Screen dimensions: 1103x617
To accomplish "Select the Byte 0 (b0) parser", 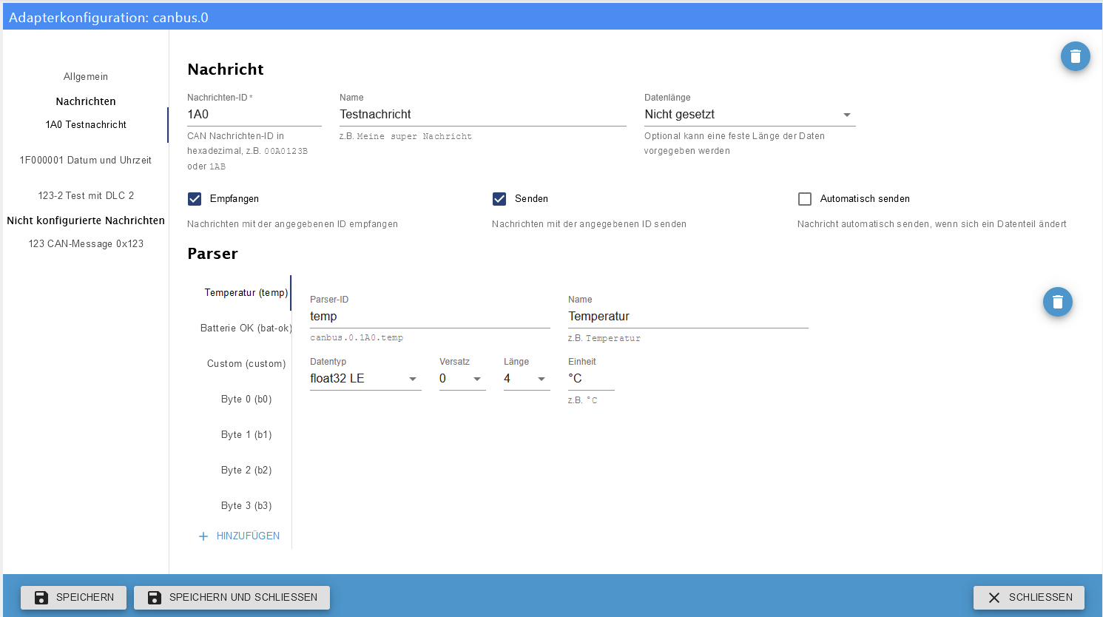I will point(246,399).
